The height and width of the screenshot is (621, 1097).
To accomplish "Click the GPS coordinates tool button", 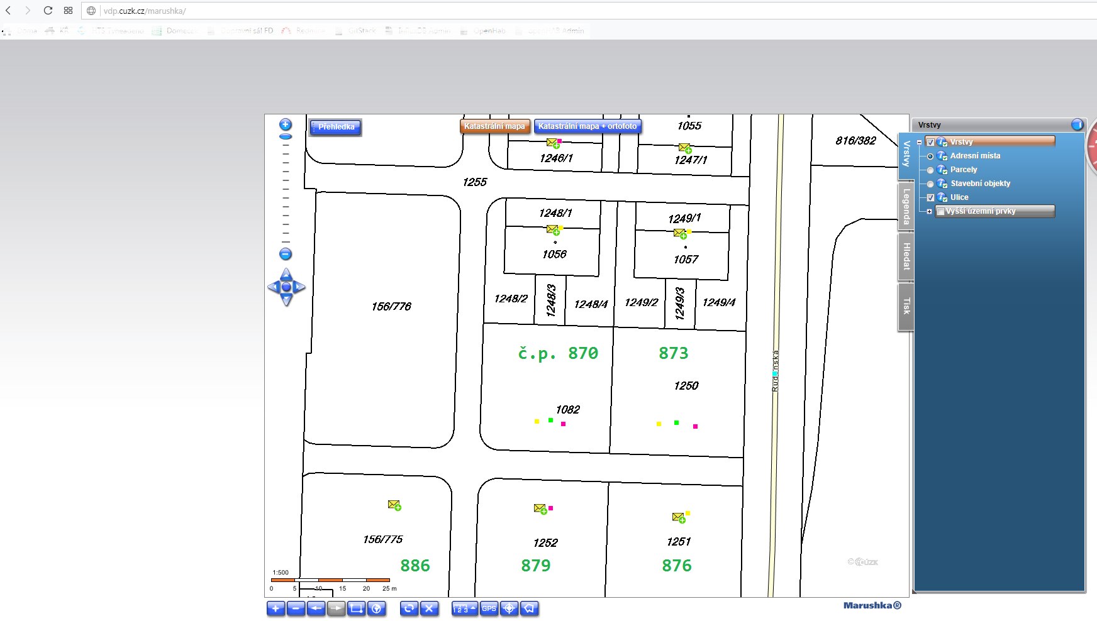I will (x=489, y=608).
